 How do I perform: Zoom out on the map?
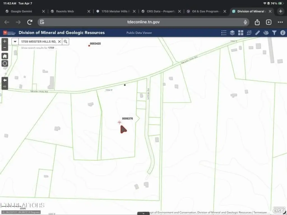pyautogui.click(x=5, y=47)
